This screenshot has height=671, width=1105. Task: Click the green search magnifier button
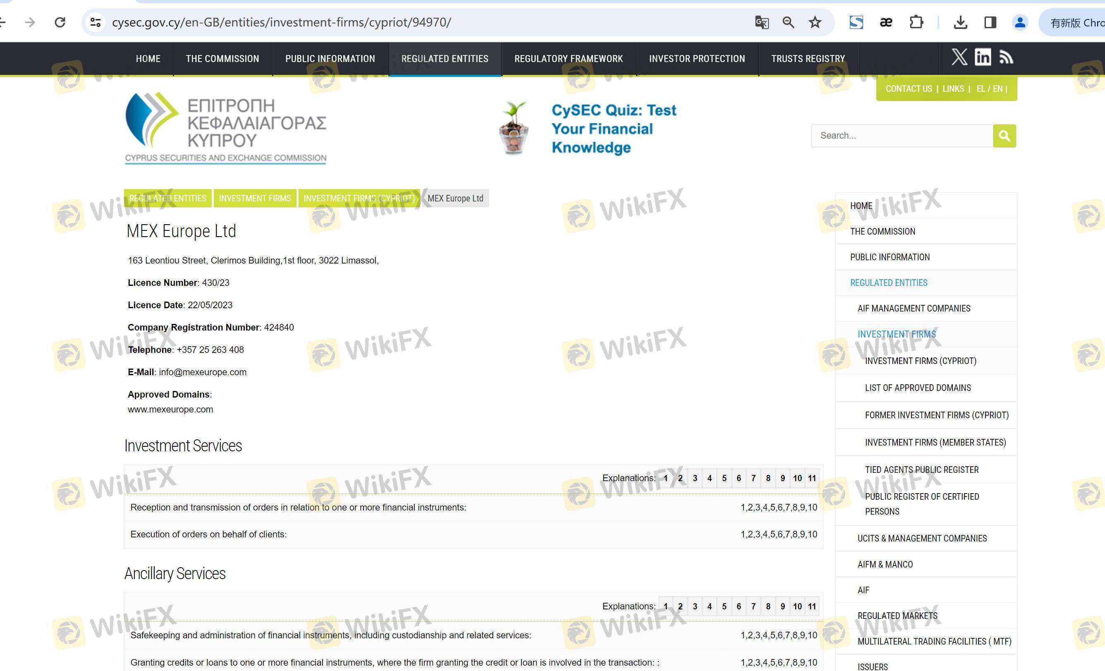point(1004,135)
